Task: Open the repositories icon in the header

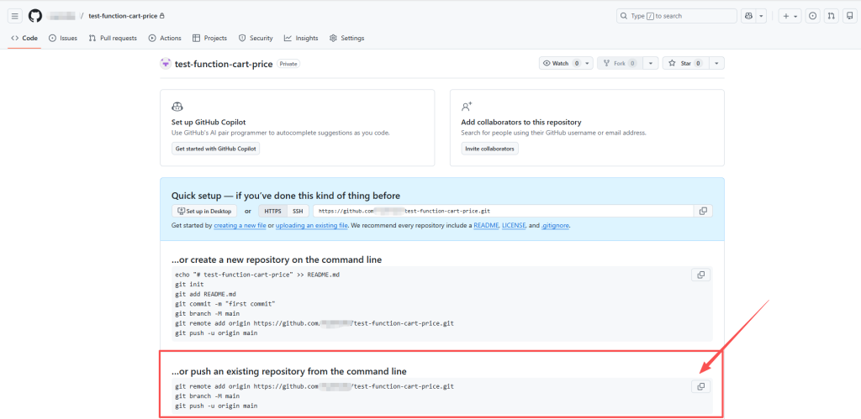Action: click(x=849, y=16)
